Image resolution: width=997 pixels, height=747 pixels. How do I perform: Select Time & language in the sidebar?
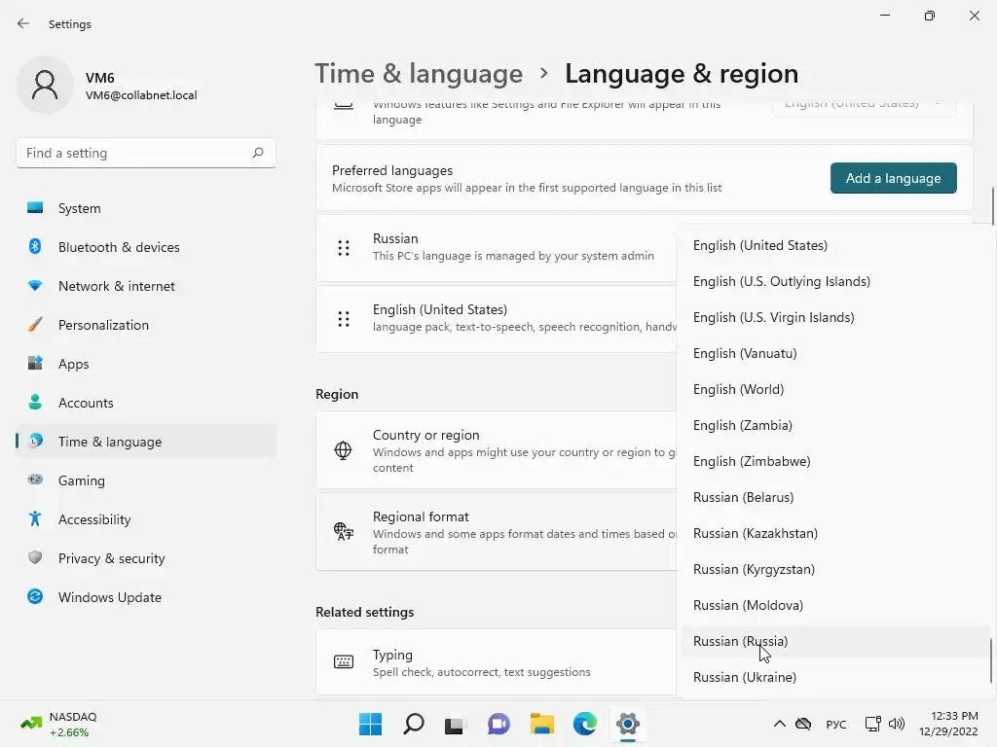146,442
